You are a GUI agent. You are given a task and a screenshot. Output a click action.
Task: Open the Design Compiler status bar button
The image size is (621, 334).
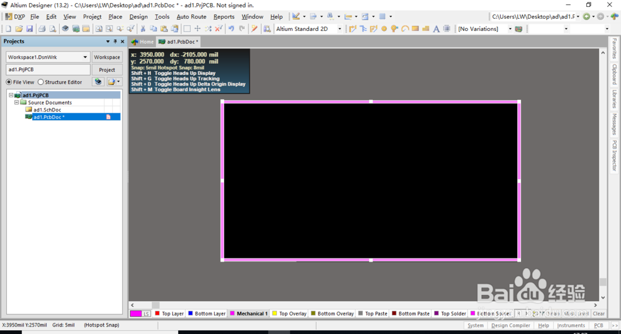[x=510, y=325]
